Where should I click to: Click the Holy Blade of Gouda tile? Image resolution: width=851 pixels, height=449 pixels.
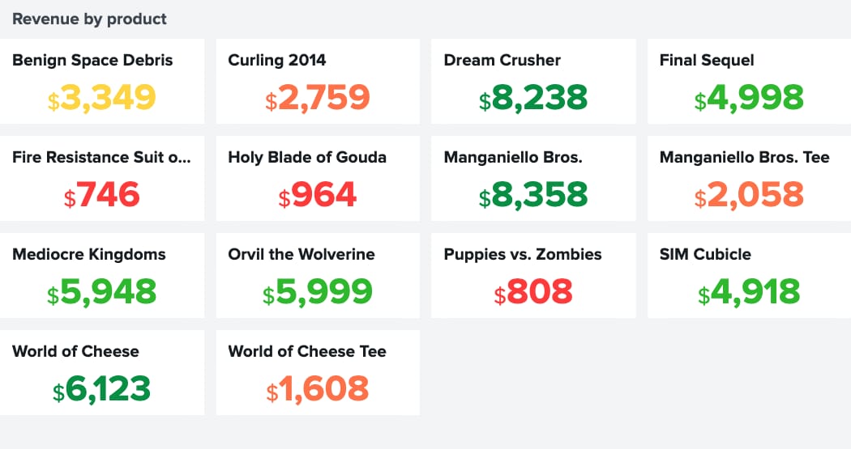pos(318,178)
